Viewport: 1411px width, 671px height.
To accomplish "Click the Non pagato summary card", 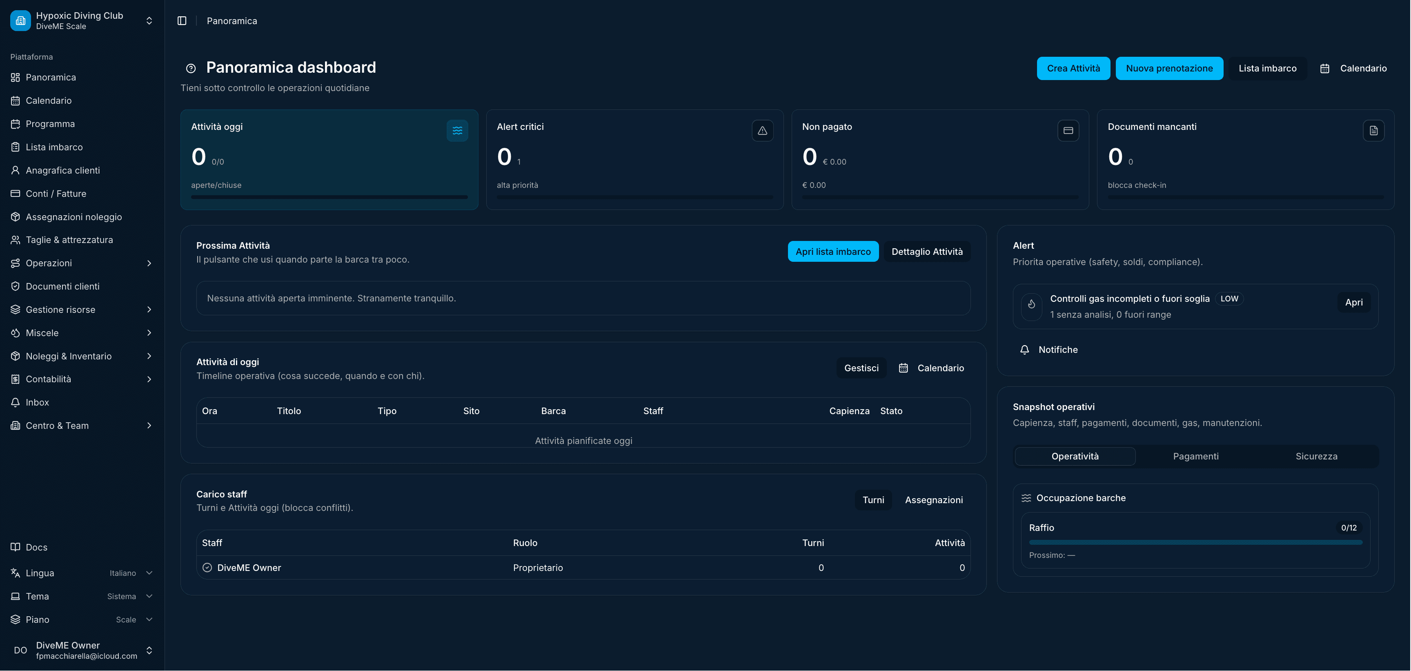I will click(x=940, y=160).
